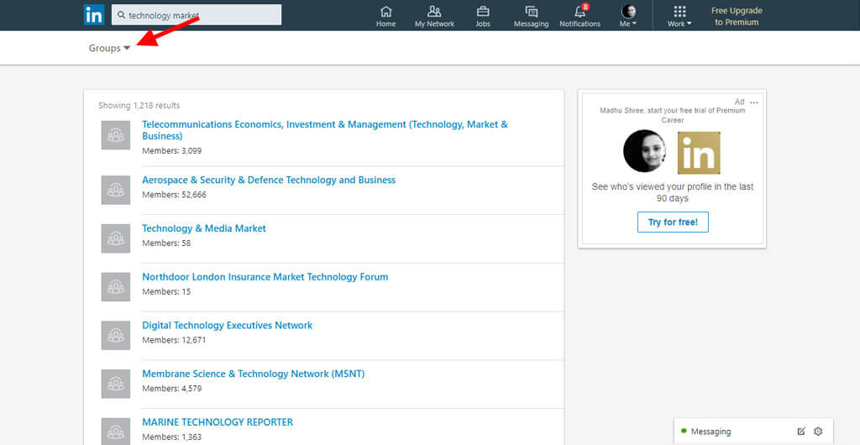Screen dimensions: 860x445
Task: Open Membrane Science & Technology Network (MSNT)
Action: coord(254,374)
